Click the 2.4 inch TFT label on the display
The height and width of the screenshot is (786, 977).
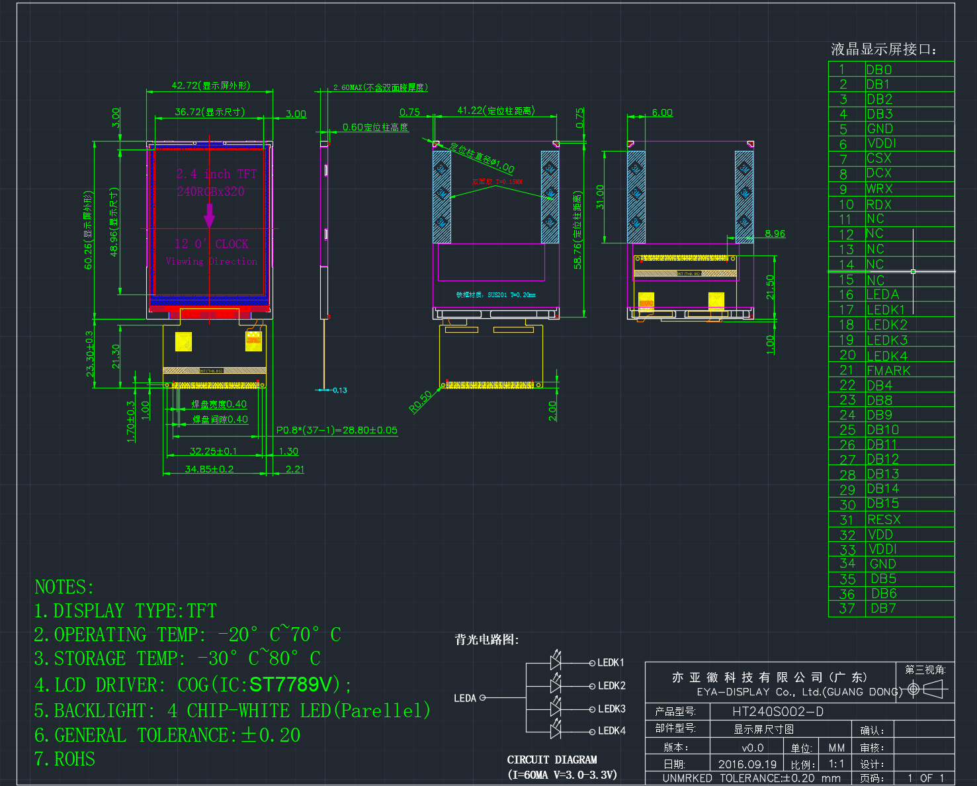coord(216,174)
